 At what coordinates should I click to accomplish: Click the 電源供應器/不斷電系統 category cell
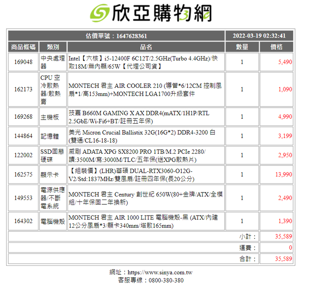(x=53, y=198)
